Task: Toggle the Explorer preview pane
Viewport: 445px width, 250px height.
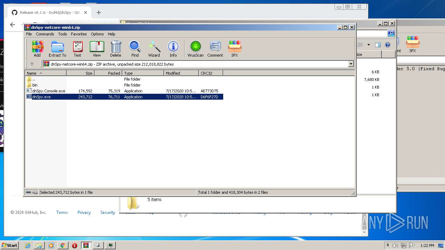Action: [378, 45]
